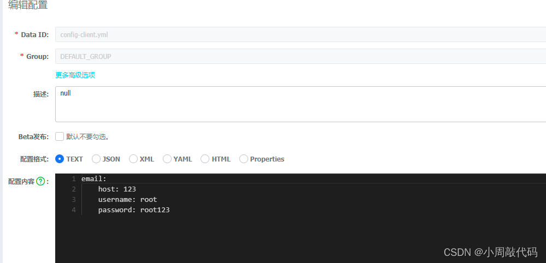
Task: Click line number 2 in editor gutter
Action: (73, 189)
